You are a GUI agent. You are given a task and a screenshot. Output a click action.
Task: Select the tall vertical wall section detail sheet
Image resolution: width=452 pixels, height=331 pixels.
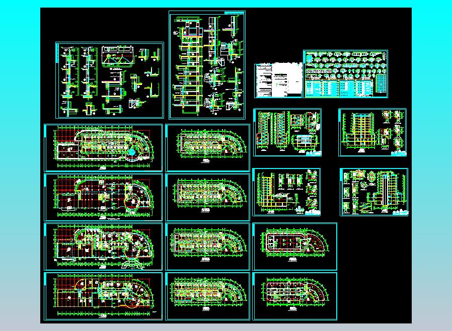pyautogui.click(x=207, y=65)
